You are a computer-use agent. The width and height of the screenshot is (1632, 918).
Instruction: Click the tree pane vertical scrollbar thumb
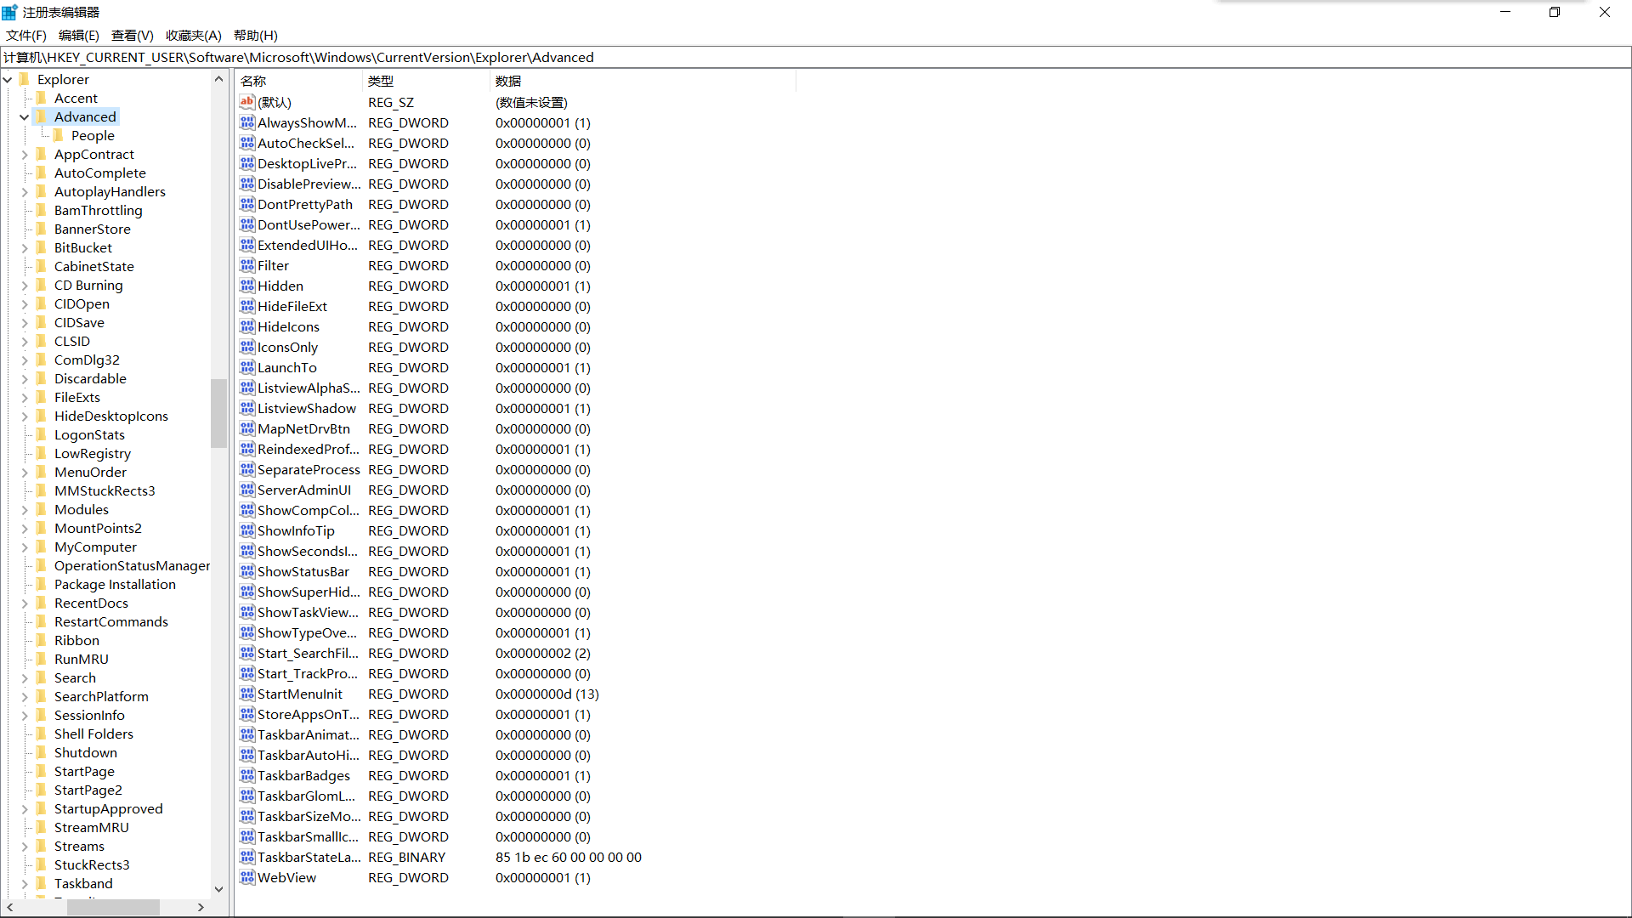(218, 413)
